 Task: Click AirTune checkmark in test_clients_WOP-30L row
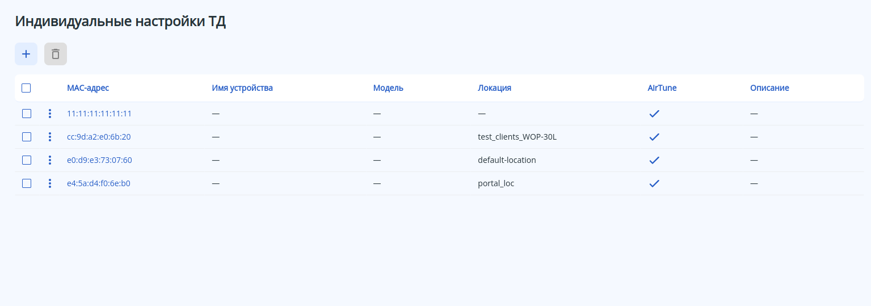[654, 137]
